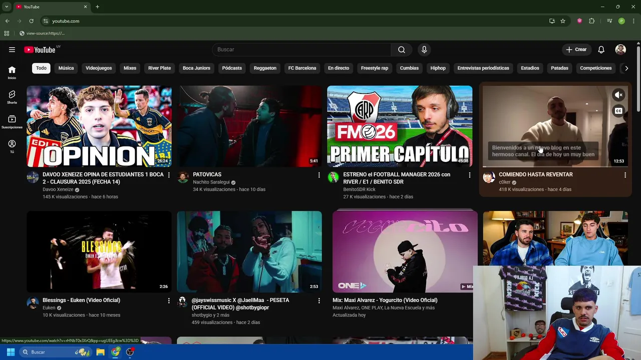
Task: Focus the Buscar search field
Action: click(301, 49)
